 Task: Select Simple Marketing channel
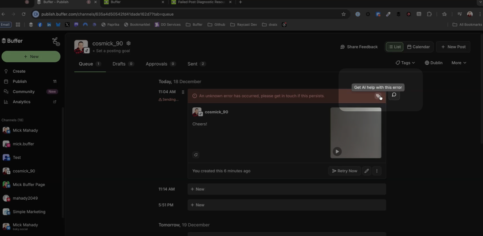[x=31, y=212]
